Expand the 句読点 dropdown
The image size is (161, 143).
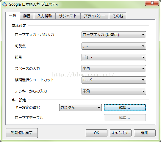[114, 46]
